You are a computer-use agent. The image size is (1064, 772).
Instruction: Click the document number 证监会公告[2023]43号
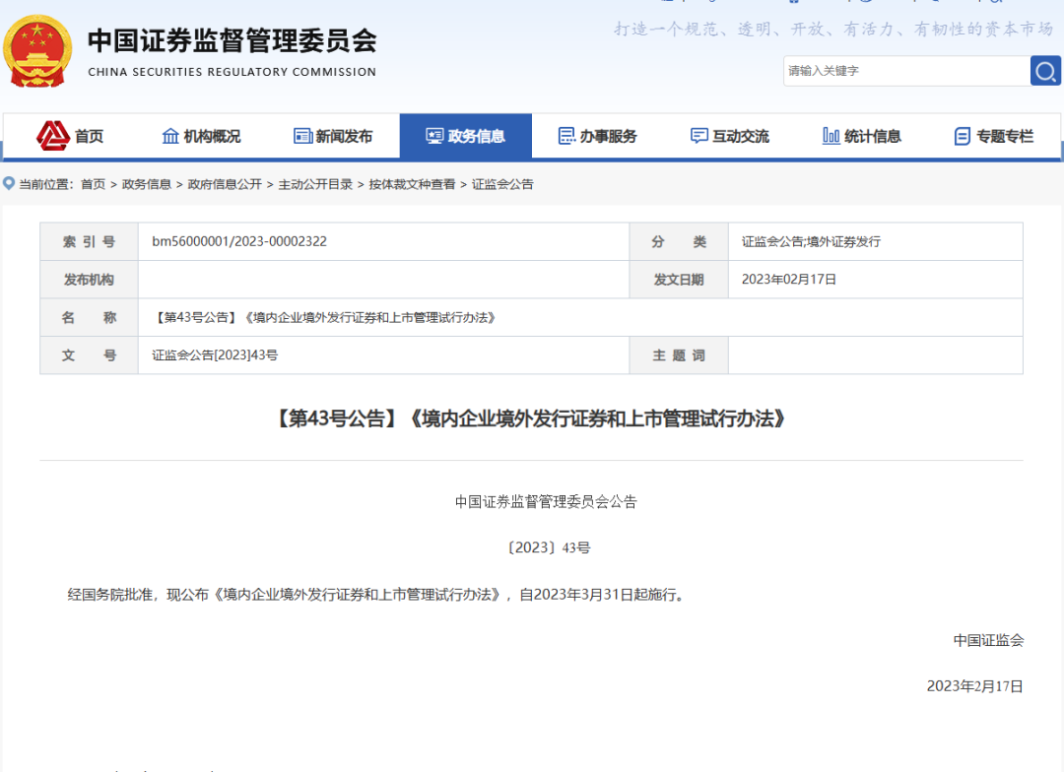(x=215, y=355)
